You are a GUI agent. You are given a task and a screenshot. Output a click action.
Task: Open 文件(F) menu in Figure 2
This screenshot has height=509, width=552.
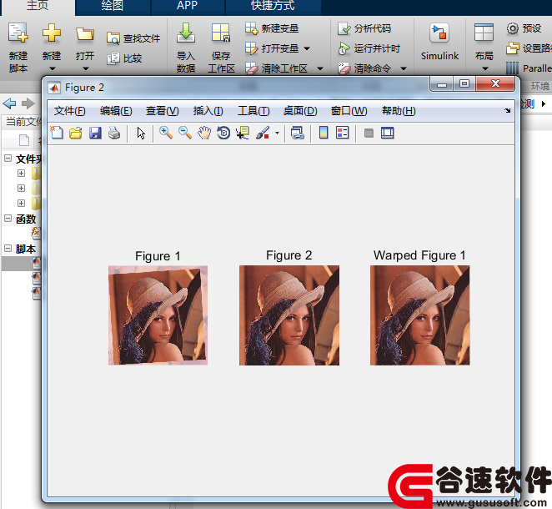pyautogui.click(x=69, y=111)
